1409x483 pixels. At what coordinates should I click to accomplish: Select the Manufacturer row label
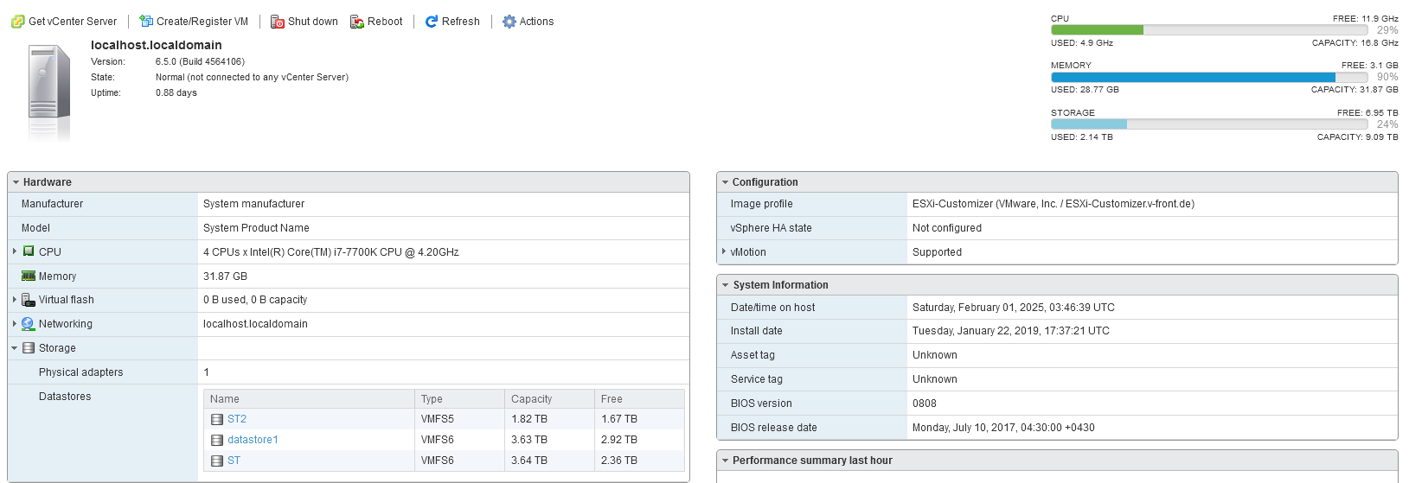point(53,204)
